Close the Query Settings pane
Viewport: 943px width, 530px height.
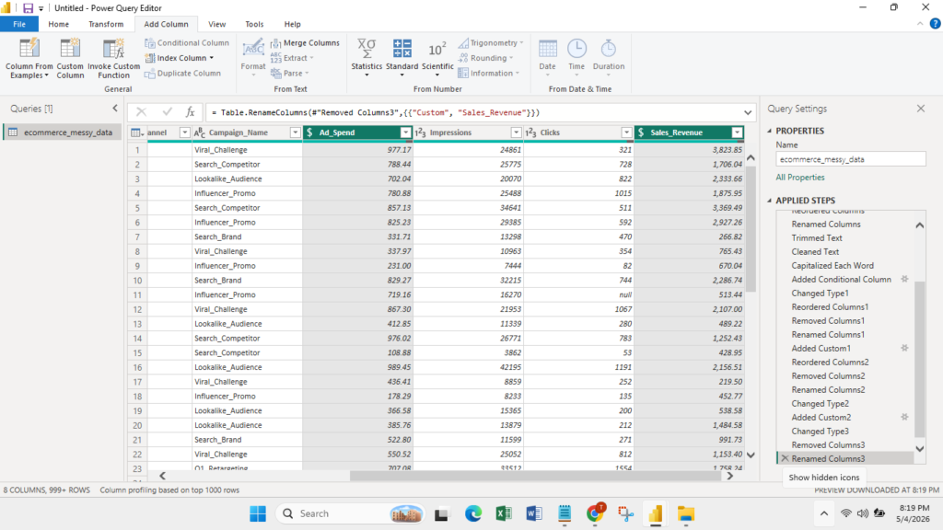pos(921,109)
